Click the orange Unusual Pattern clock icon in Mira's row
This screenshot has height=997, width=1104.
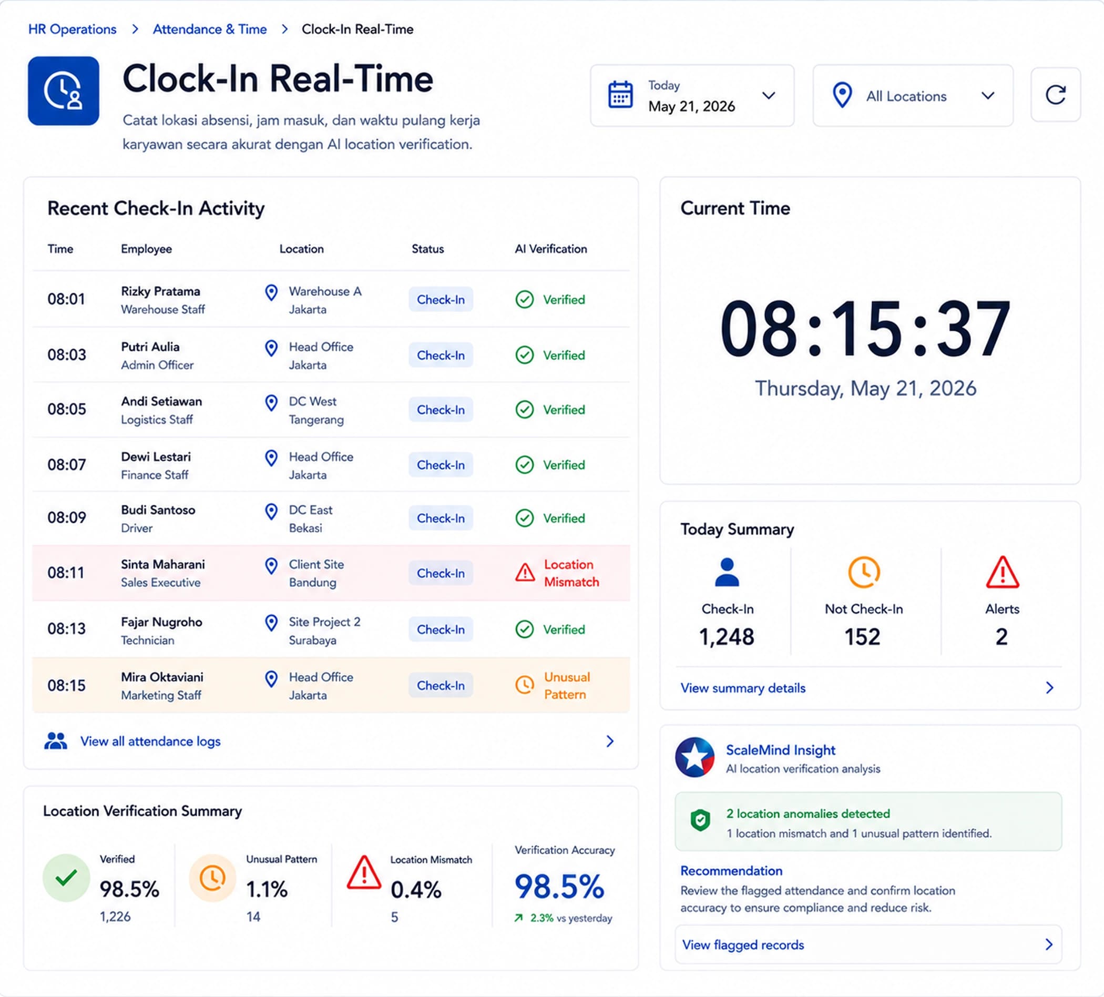[x=525, y=685]
